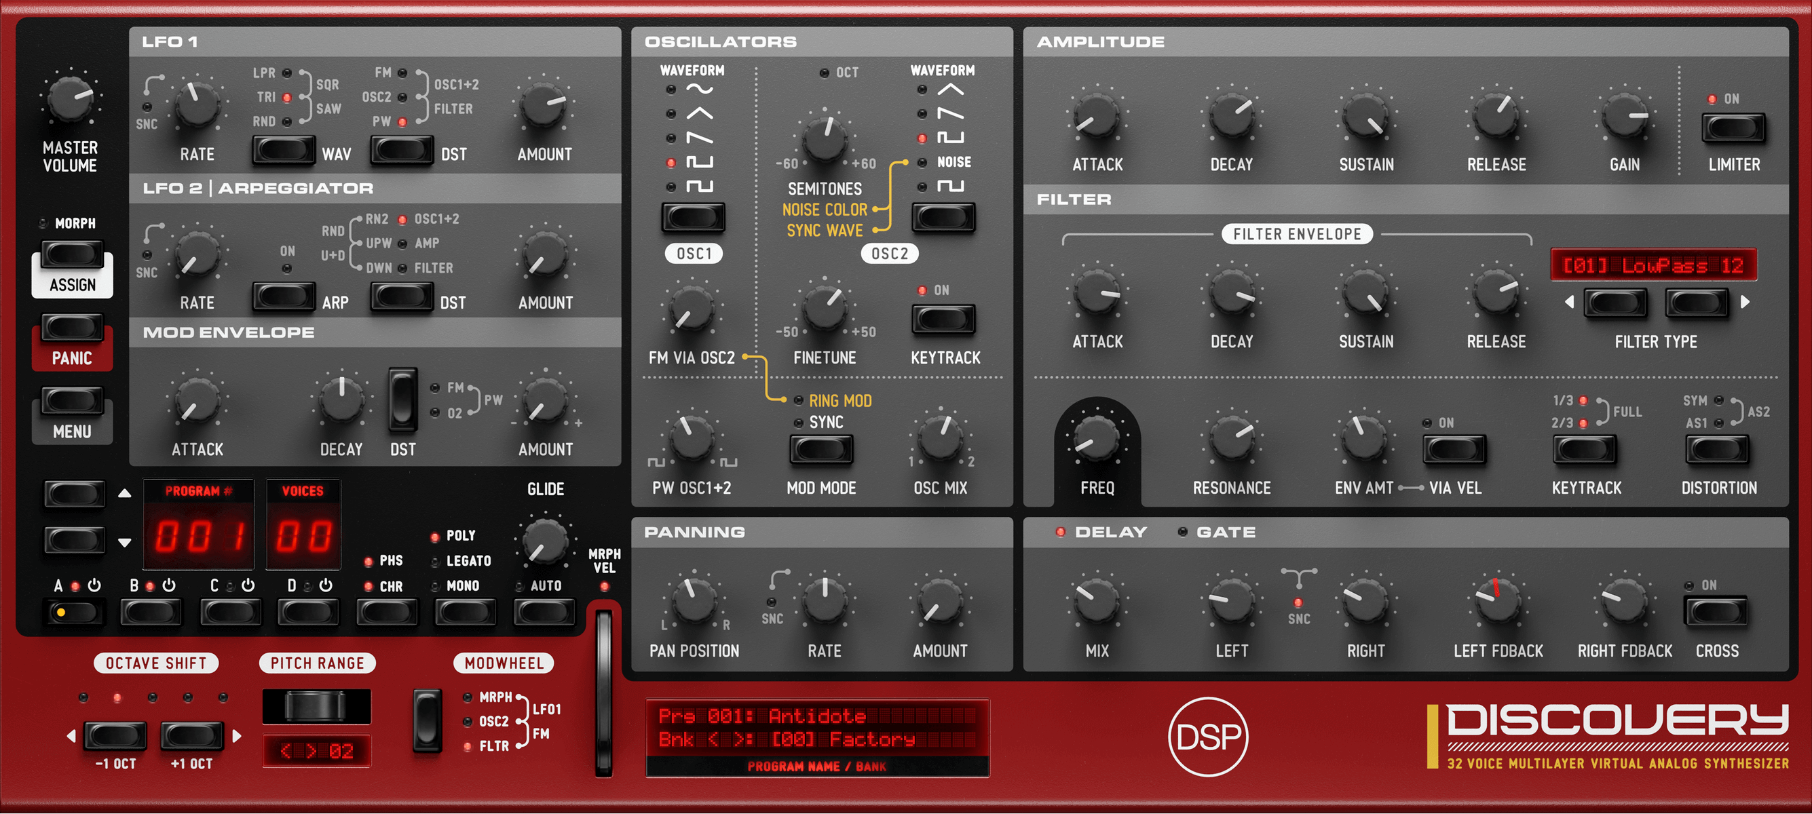Click the OSC1 square waveform icon

click(x=699, y=162)
